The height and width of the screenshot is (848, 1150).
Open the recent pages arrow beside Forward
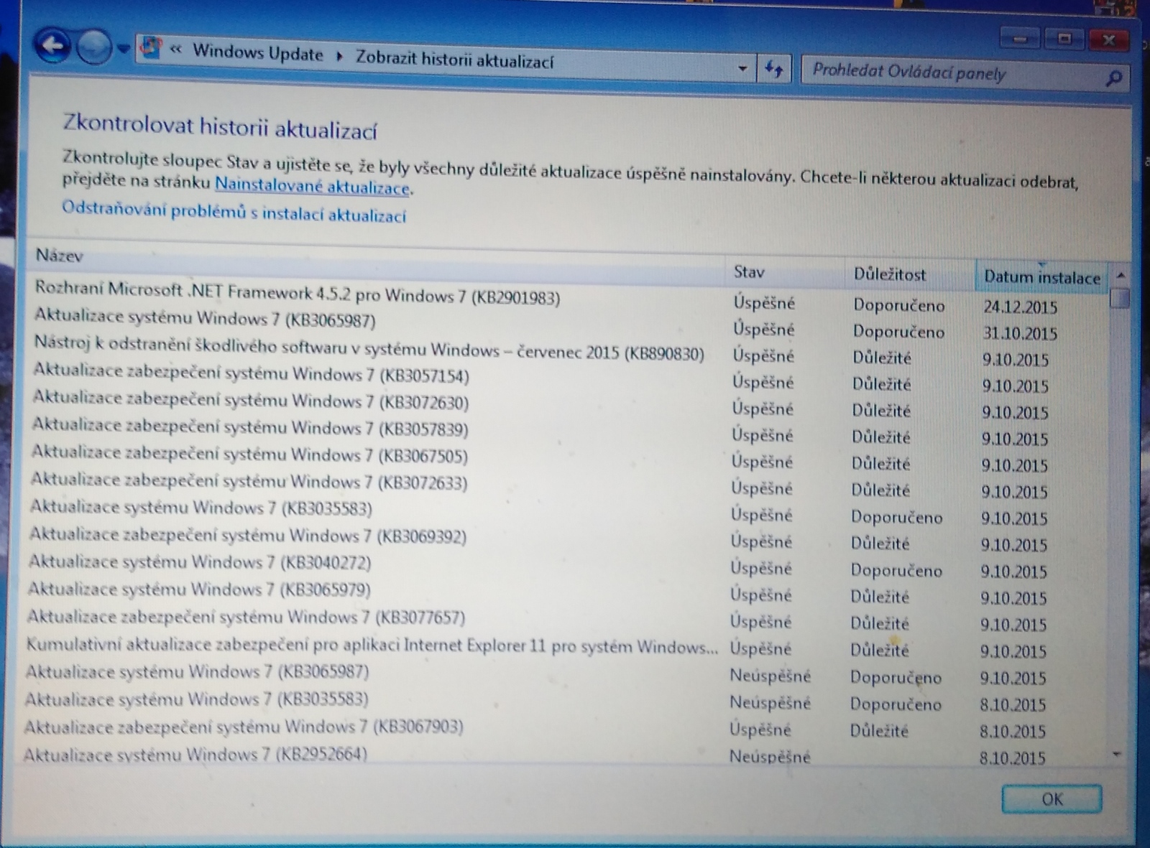(124, 49)
